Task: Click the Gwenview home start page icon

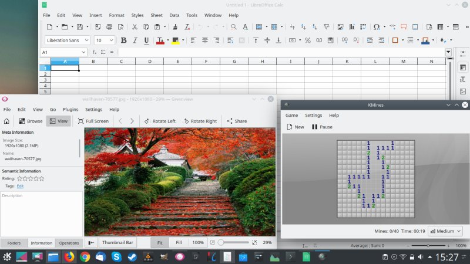Action: [x=6, y=121]
